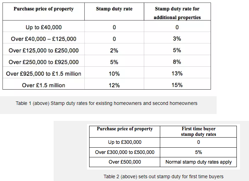Click the 10% stamp duty rate value
Screen dimensions: 249x181
point(114,74)
